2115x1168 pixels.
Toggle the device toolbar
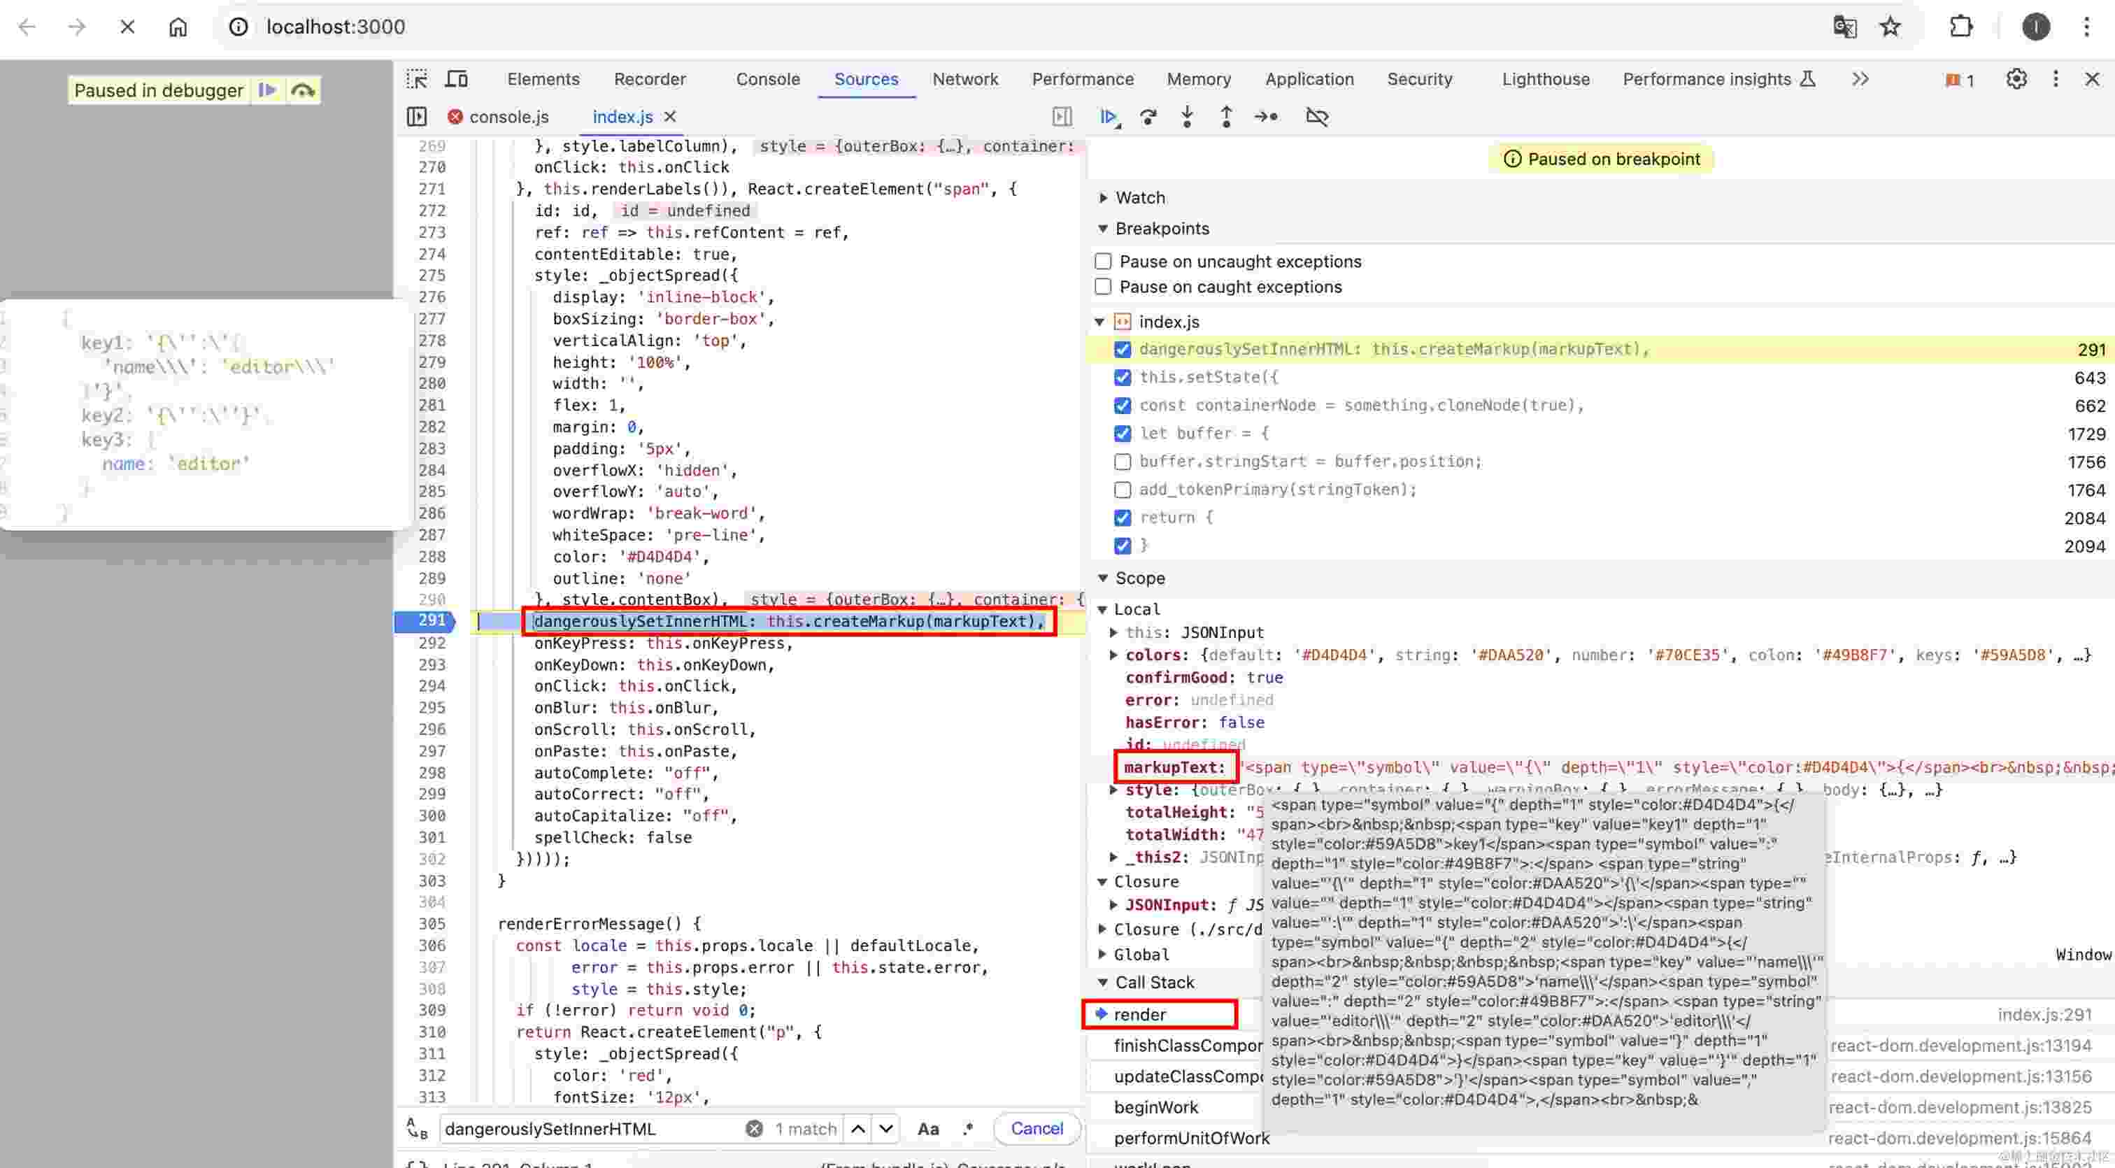click(457, 79)
